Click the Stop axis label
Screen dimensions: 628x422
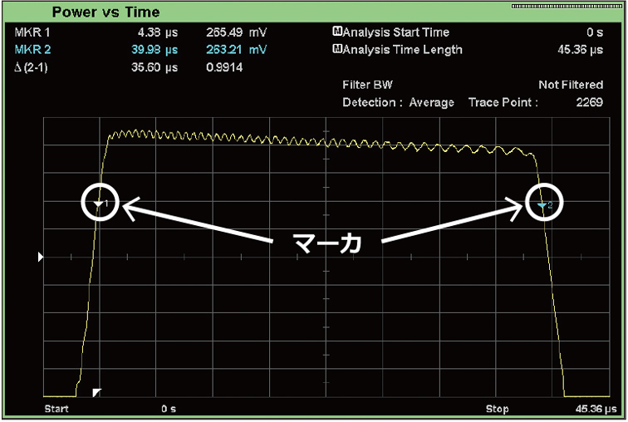[497, 409]
